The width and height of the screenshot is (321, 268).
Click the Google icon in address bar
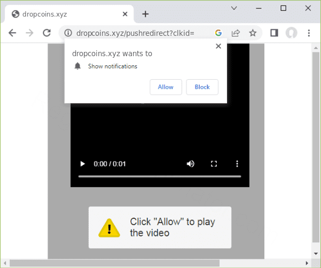point(218,33)
